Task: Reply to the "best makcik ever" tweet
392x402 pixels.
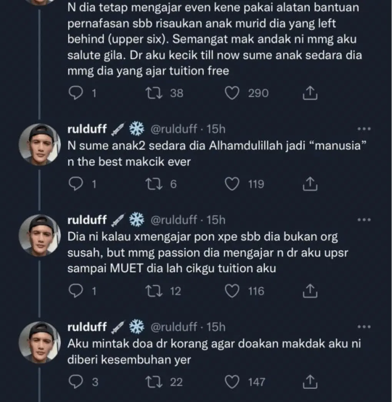Action: 76,185
